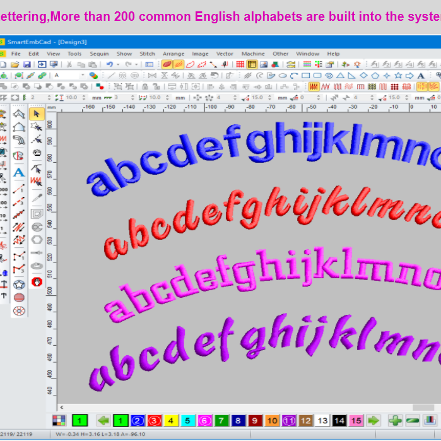Add a color with green plus
The height and width of the screenshot is (441, 441).
point(395,420)
